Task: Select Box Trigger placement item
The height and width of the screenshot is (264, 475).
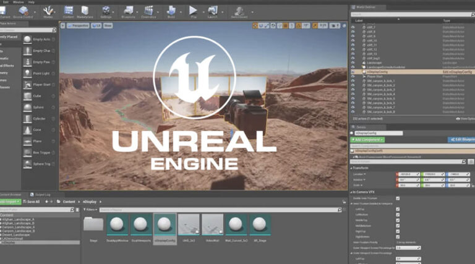Action: point(39,153)
